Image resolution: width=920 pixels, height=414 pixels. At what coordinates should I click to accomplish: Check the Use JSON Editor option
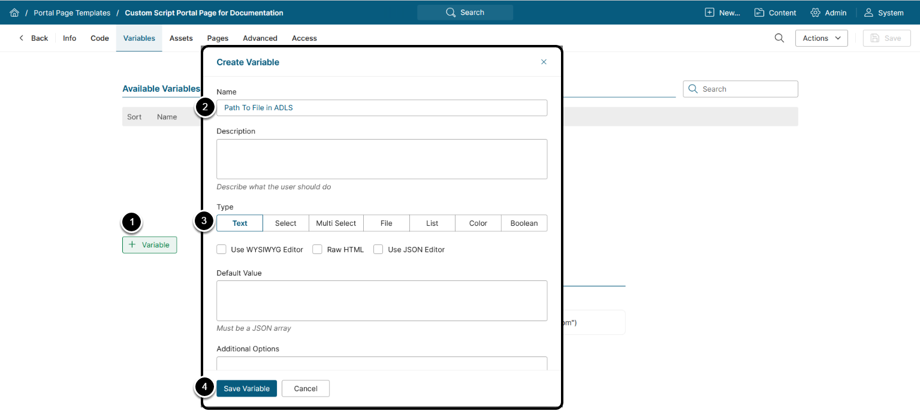click(378, 249)
